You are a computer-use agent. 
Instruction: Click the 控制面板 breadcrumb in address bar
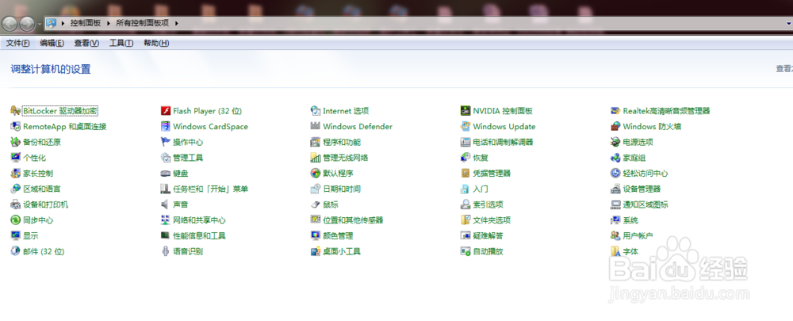point(86,23)
